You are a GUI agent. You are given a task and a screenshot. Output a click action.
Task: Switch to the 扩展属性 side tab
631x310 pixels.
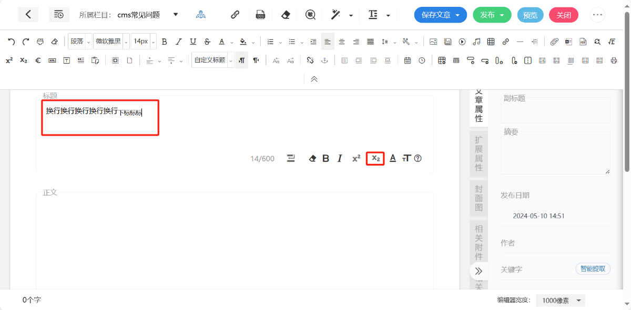pyautogui.click(x=479, y=153)
